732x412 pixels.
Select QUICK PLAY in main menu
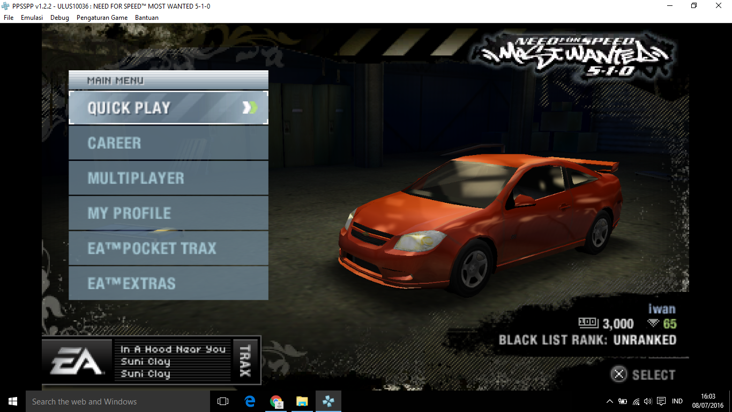[x=168, y=108]
